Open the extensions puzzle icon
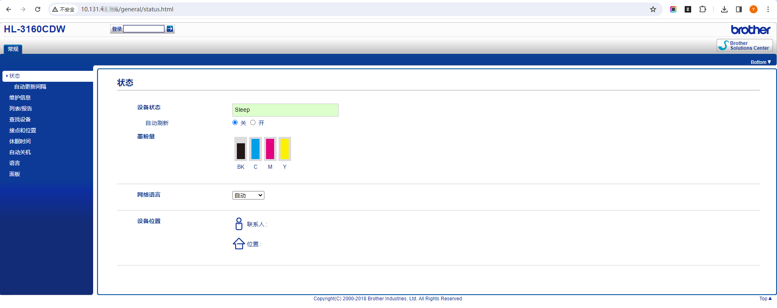The image size is (777, 308). coord(702,9)
